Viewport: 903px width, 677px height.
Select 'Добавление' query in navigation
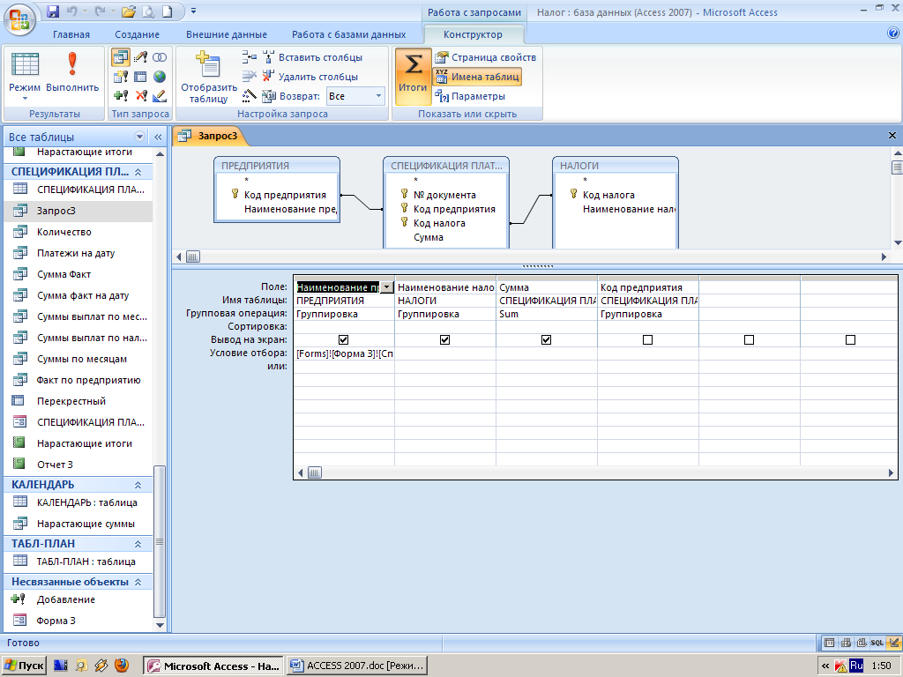65,599
